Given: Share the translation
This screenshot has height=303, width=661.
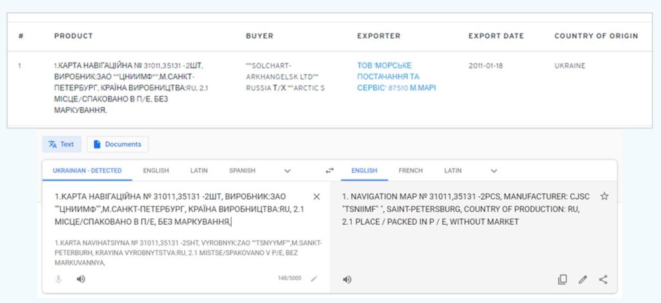Looking at the screenshot, I should coord(604,279).
